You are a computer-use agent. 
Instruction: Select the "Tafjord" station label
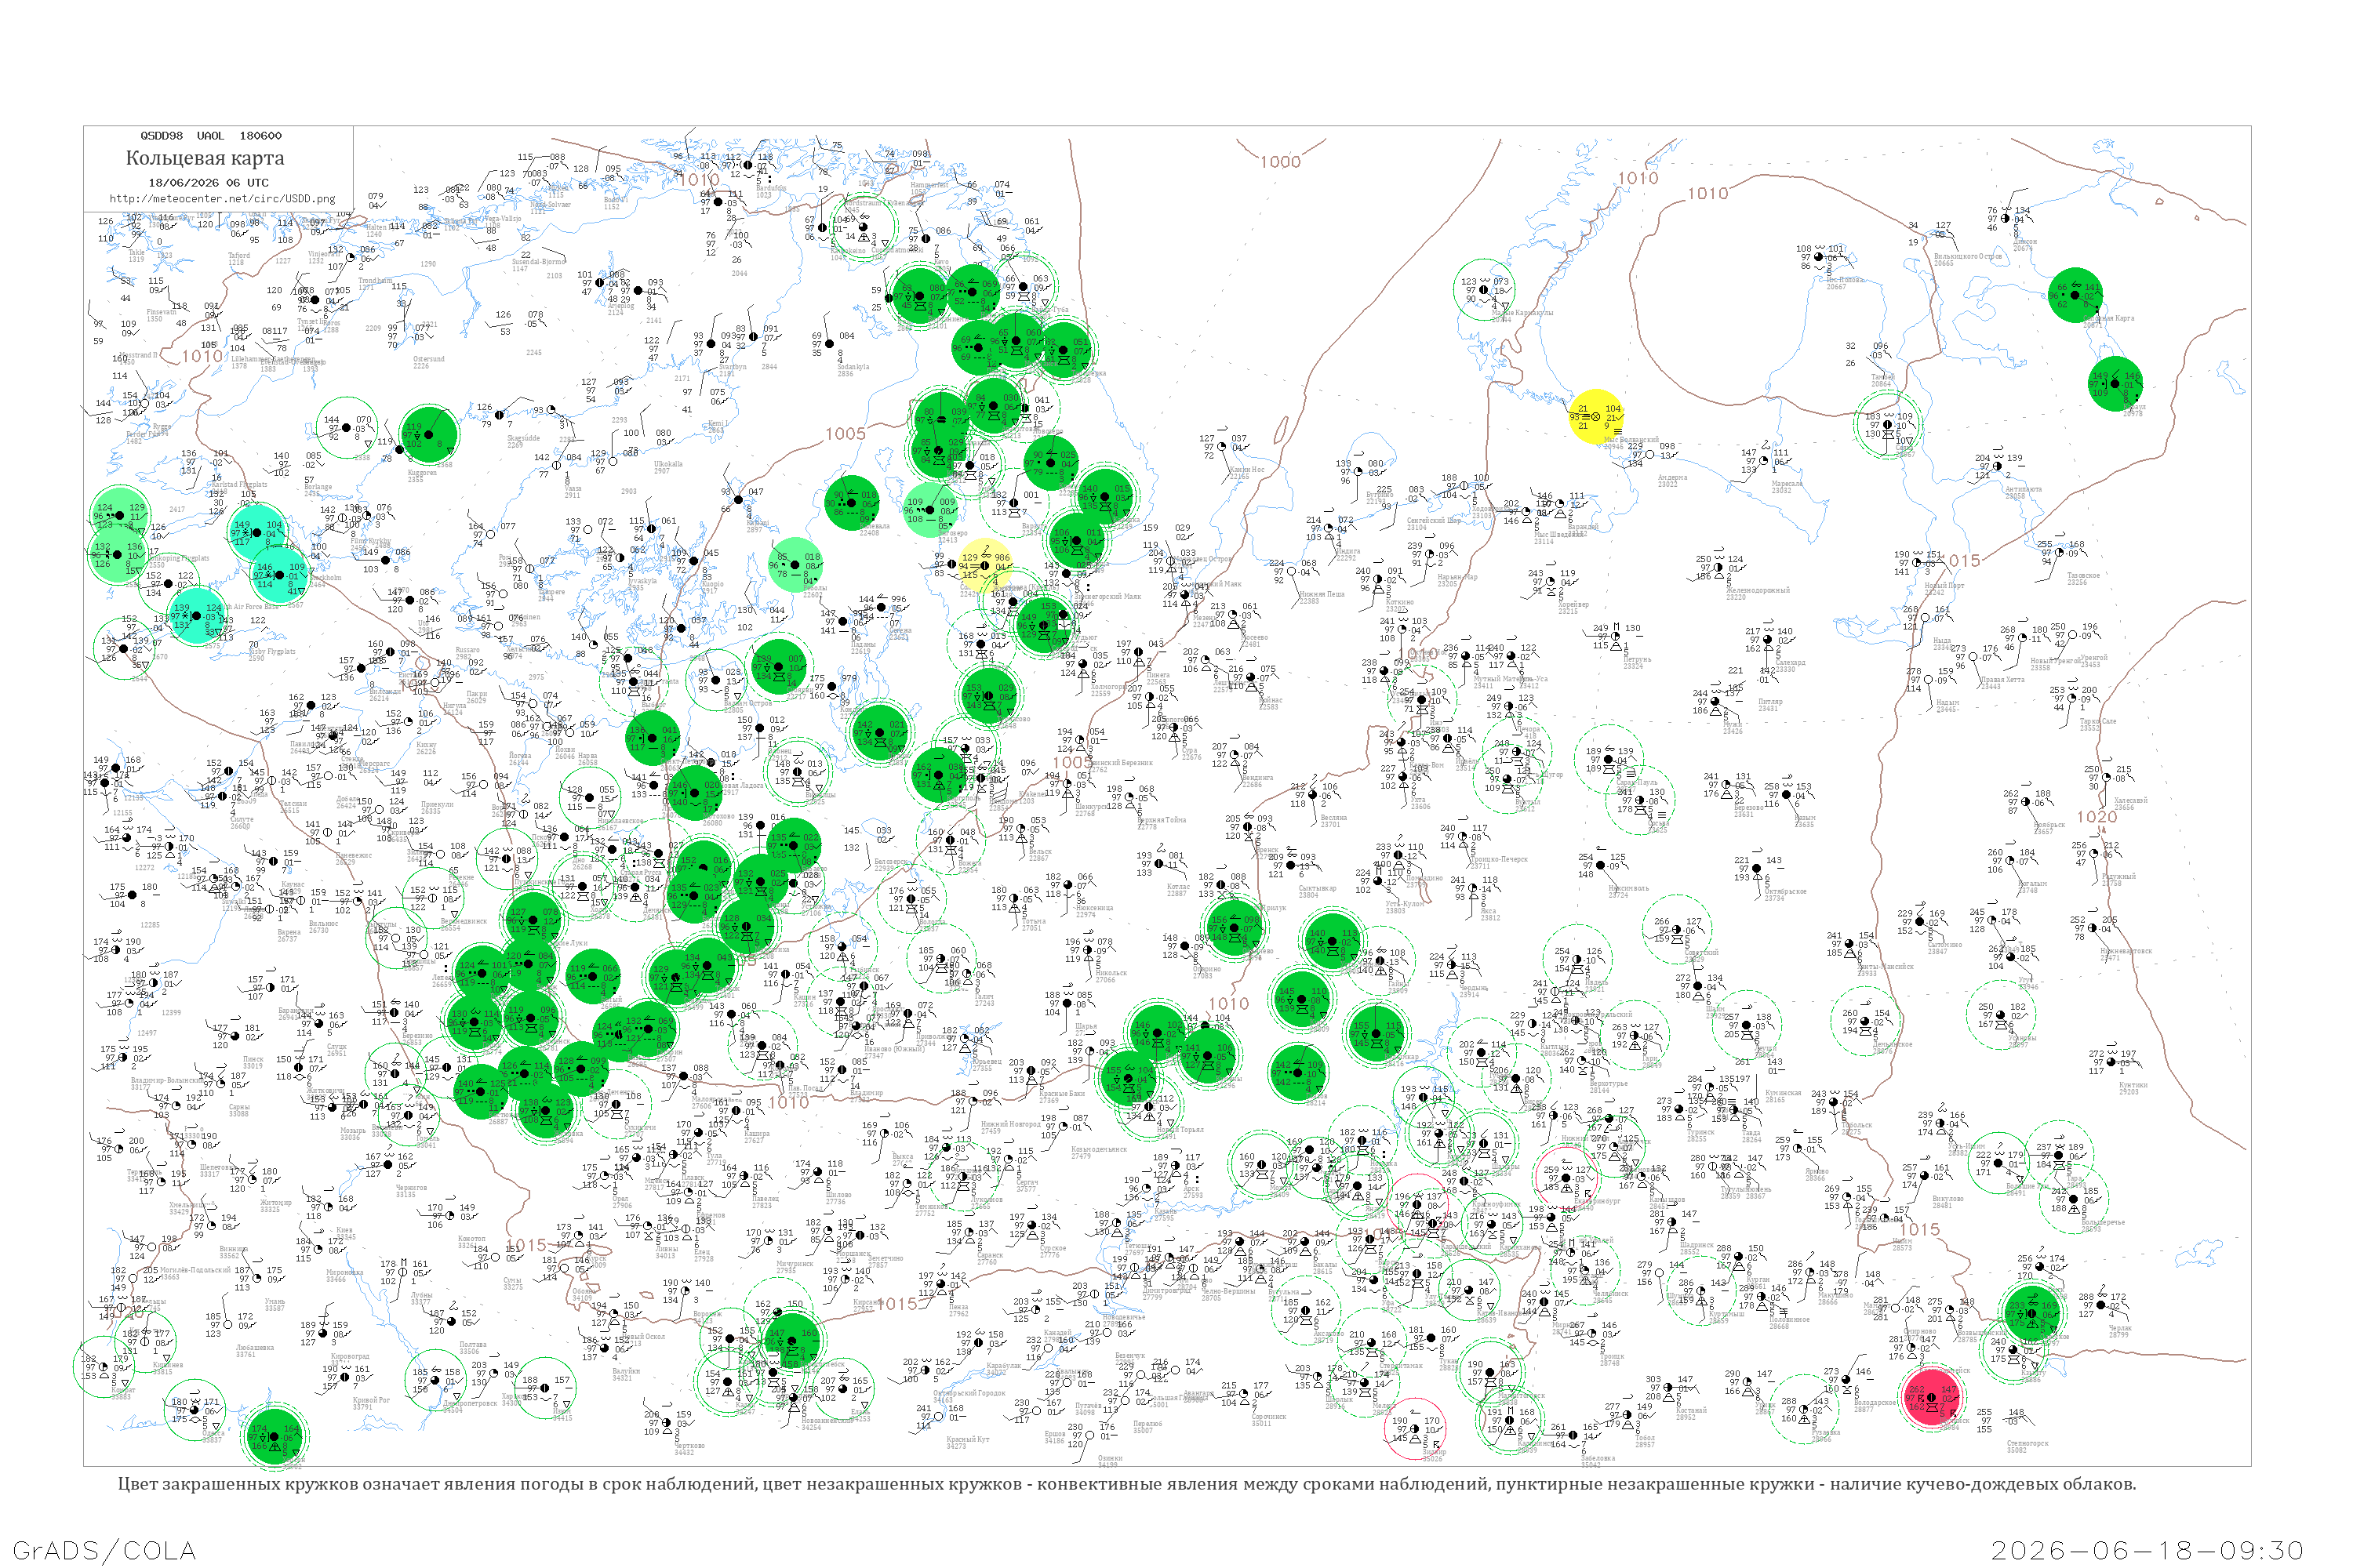[239, 256]
